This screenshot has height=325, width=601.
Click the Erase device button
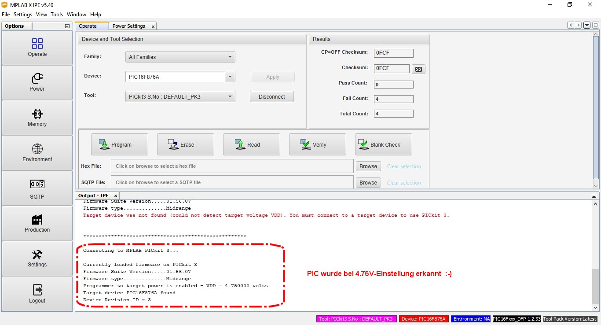point(186,144)
